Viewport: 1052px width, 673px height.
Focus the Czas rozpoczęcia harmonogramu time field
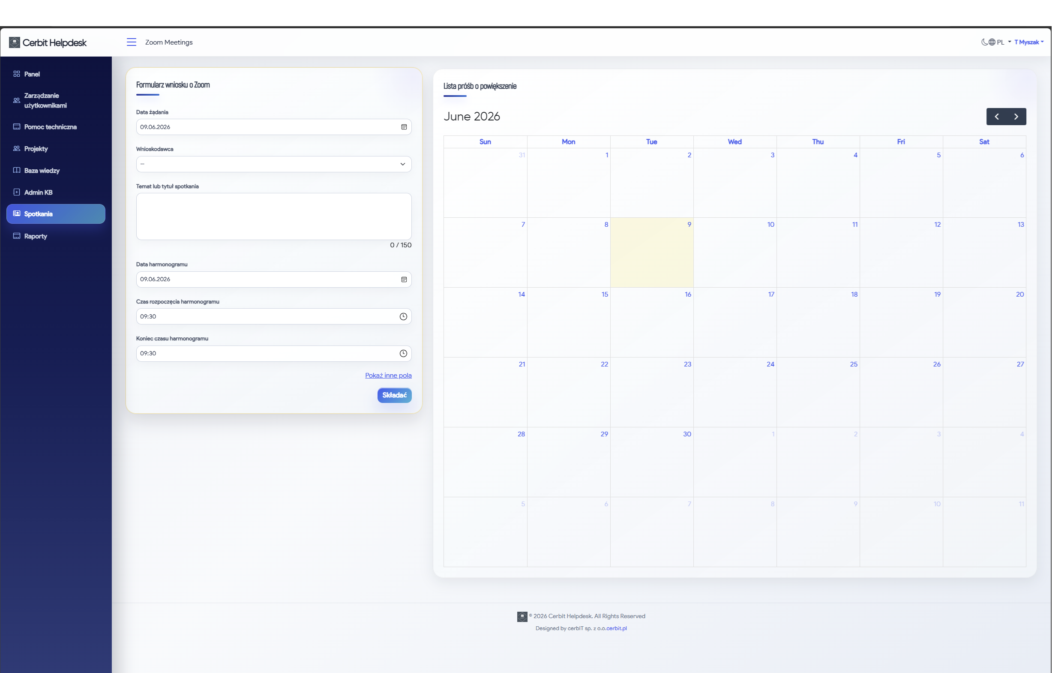tap(274, 317)
